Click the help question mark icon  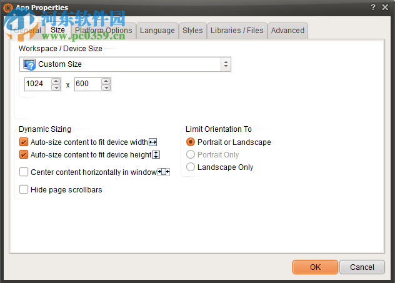click(x=372, y=7)
